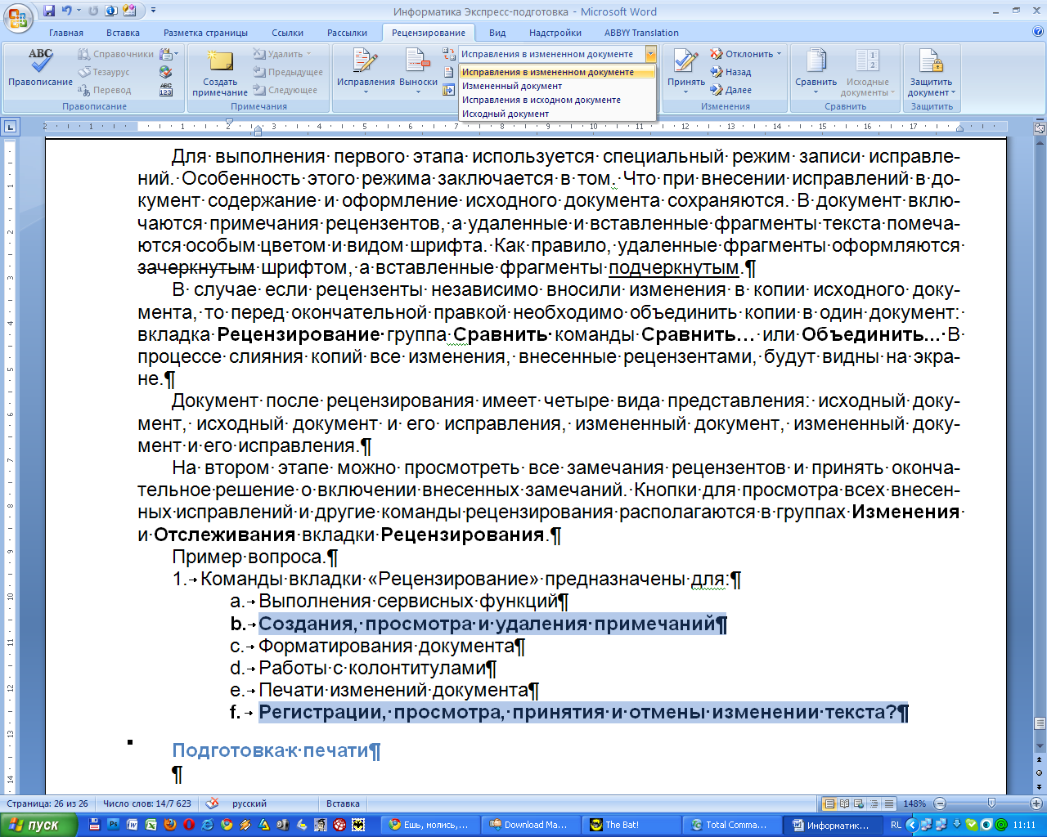Switch to the Вид tab

click(x=497, y=33)
